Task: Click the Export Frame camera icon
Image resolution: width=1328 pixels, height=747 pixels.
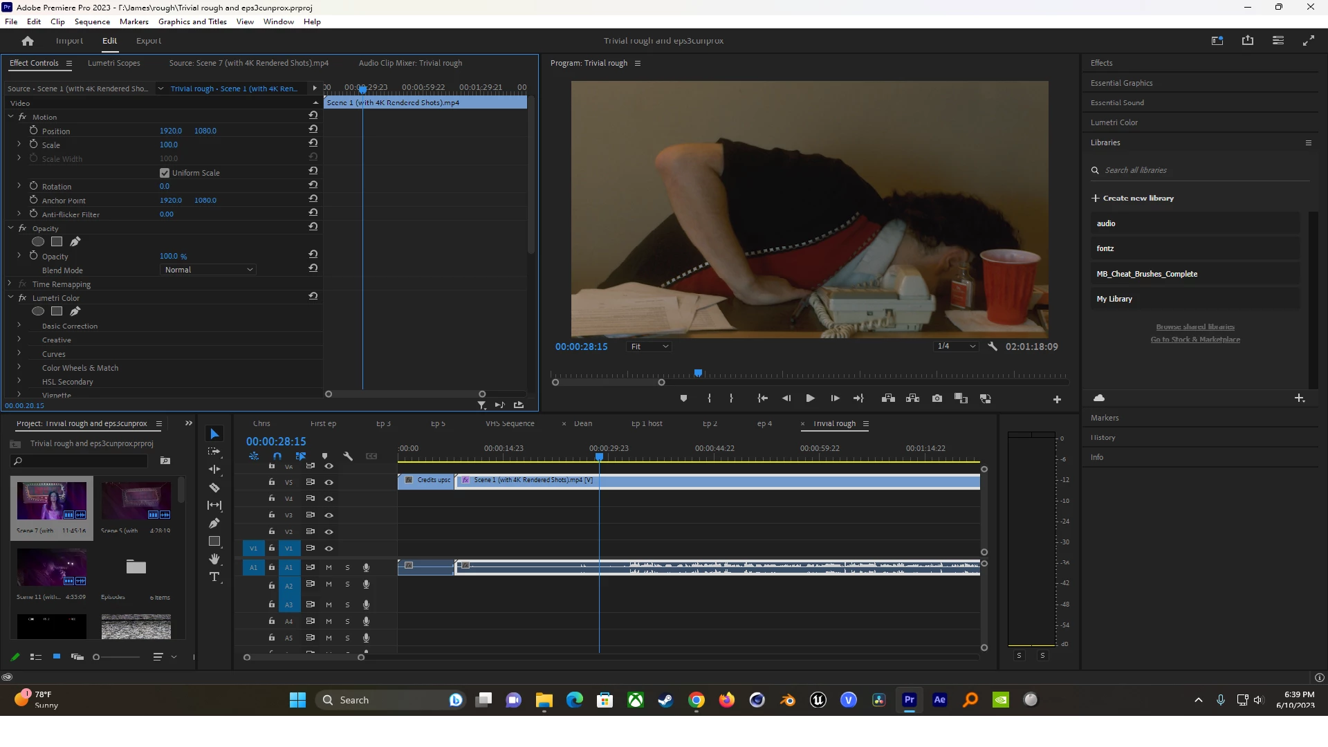Action: coord(937,398)
